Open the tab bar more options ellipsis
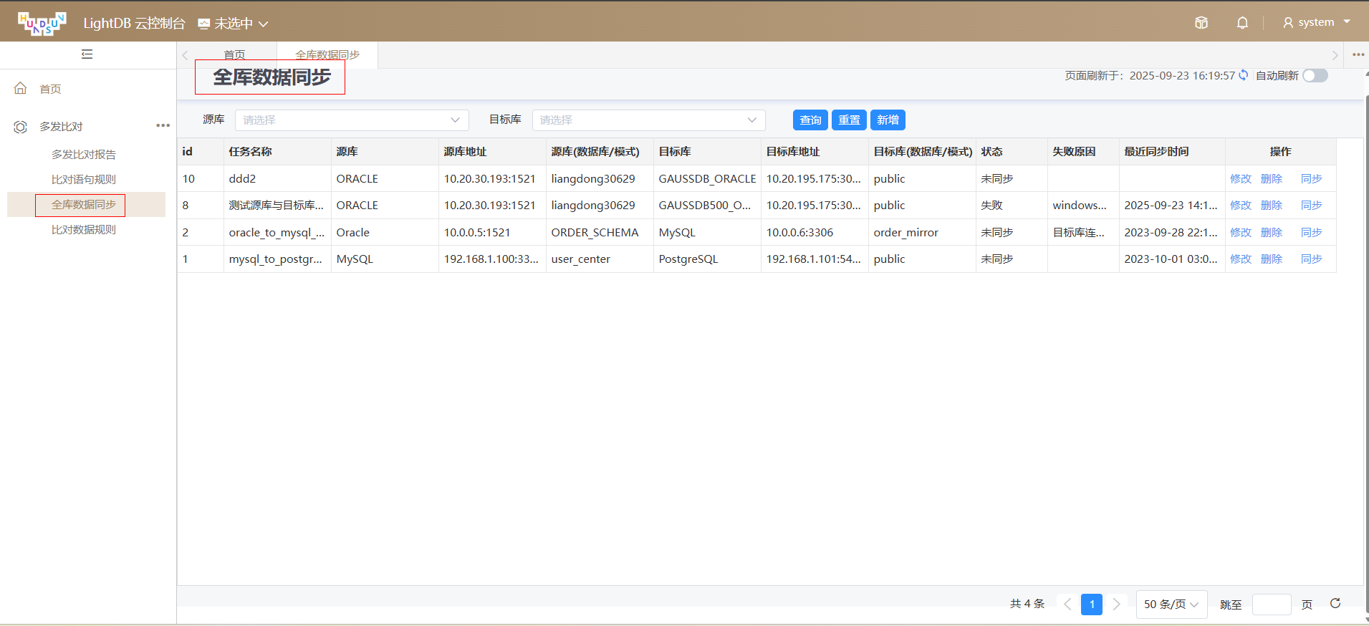The image size is (1369, 626). click(1358, 55)
